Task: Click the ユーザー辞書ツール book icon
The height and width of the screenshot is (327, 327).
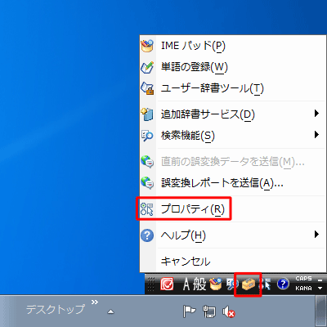Action: pyautogui.click(x=147, y=88)
